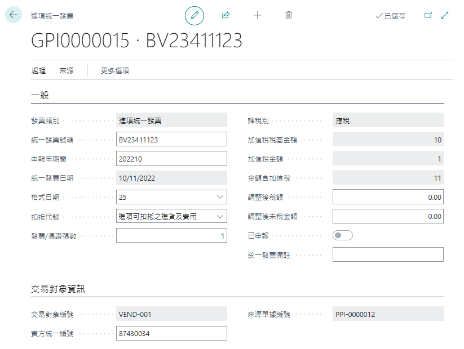This screenshot has width=464, height=349.
Task: Expand the 格式日期 dropdown showing 25
Action: coord(220,197)
